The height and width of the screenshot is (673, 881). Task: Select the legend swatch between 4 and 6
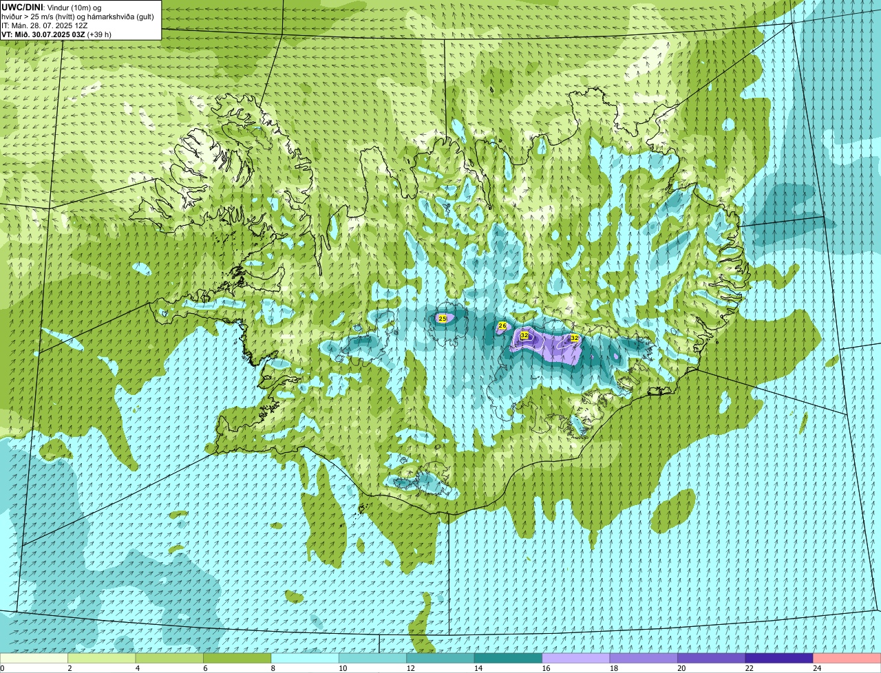(x=169, y=658)
